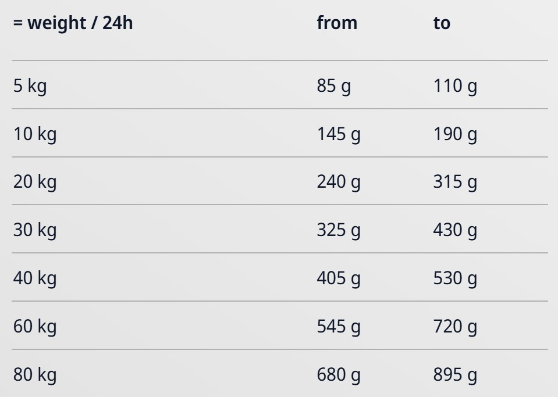This screenshot has width=558, height=397.
Task: Click the 'from' column header
Action: tap(337, 23)
